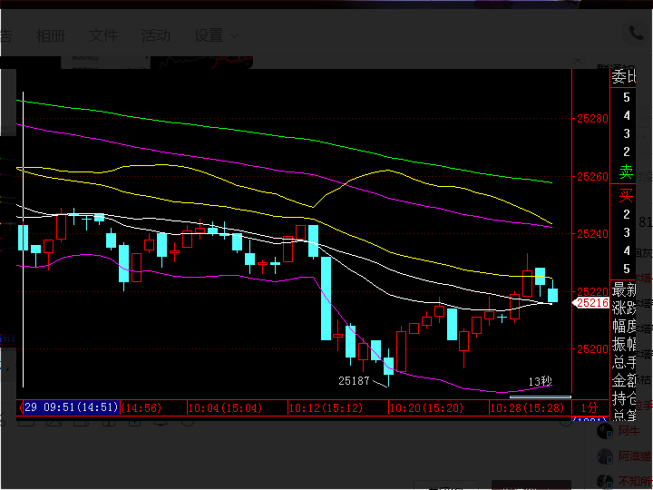Select the 10:28(15:28) time axis marker

527,407
